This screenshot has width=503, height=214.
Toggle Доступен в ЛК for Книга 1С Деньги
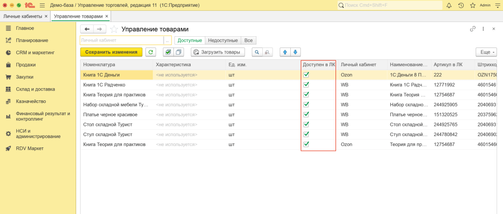306,74
